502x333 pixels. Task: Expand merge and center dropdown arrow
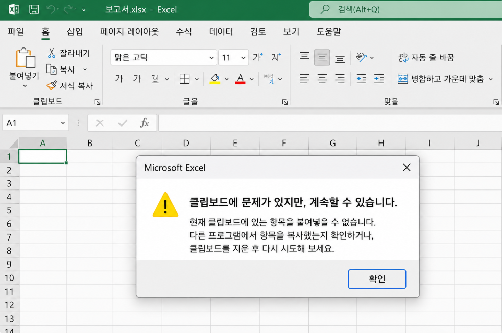click(490, 79)
